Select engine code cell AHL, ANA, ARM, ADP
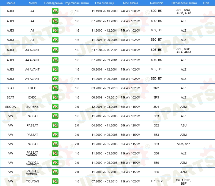The width and height of the screenshot is (215, 186). point(184,12)
